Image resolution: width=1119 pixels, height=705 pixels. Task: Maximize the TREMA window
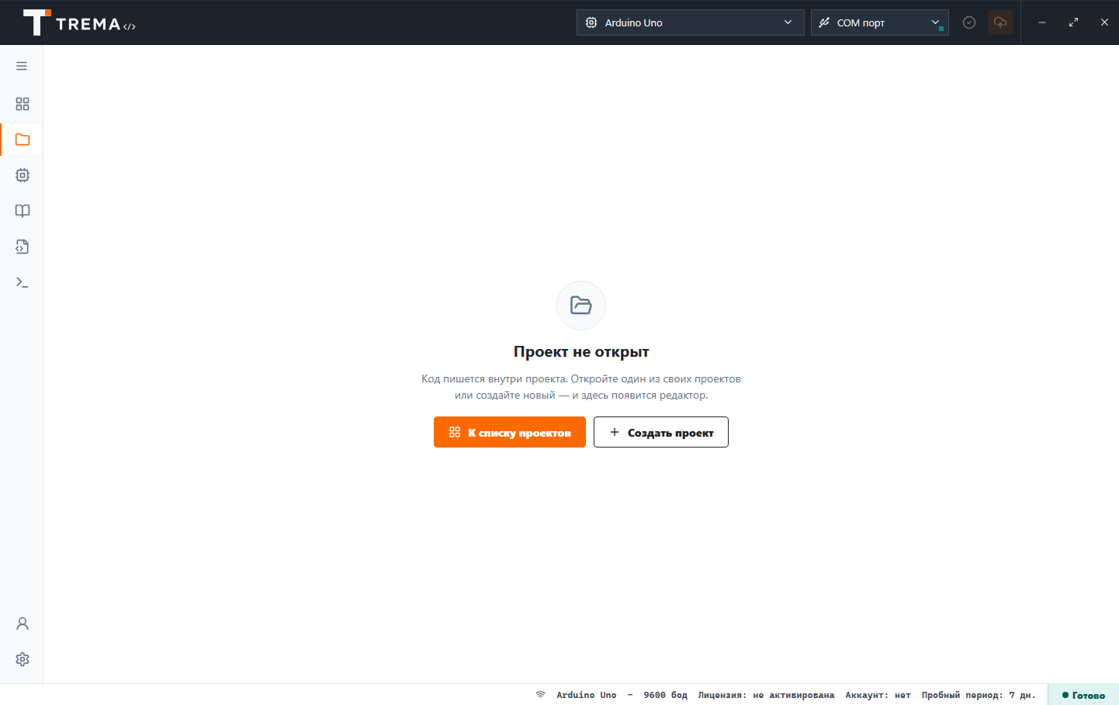pos(1073,22)
